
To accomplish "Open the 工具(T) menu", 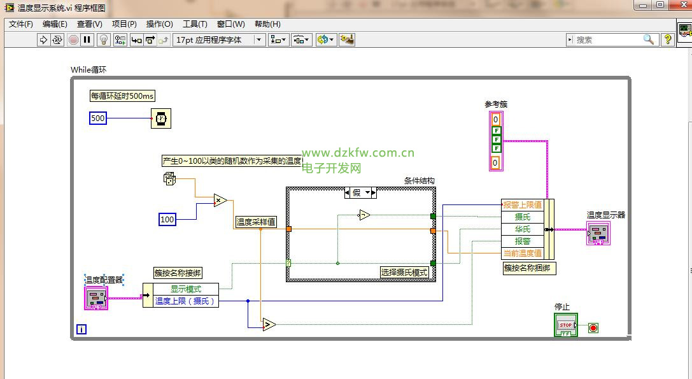I will pos(195,24).
